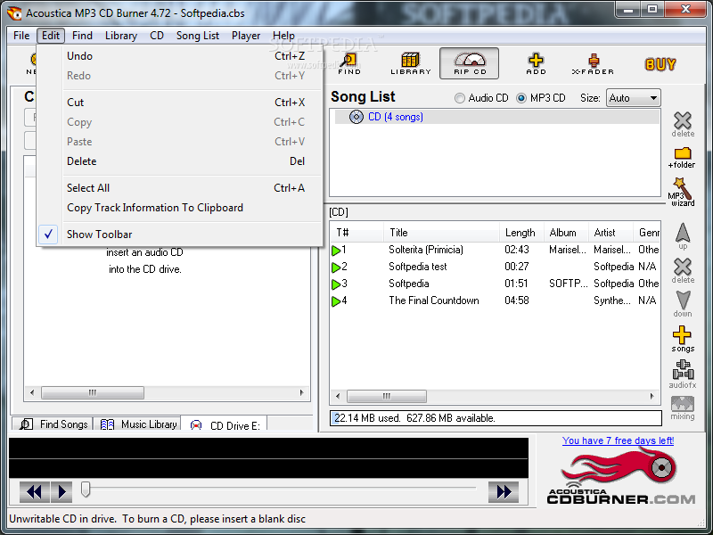Choose Undo from Edit menu

pos(180,56)
